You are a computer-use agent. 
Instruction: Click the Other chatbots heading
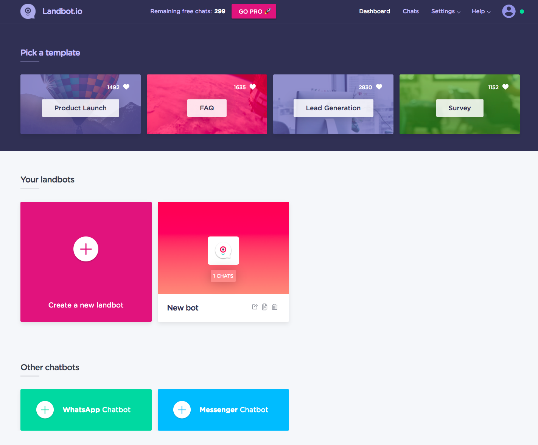pos(50,367)
